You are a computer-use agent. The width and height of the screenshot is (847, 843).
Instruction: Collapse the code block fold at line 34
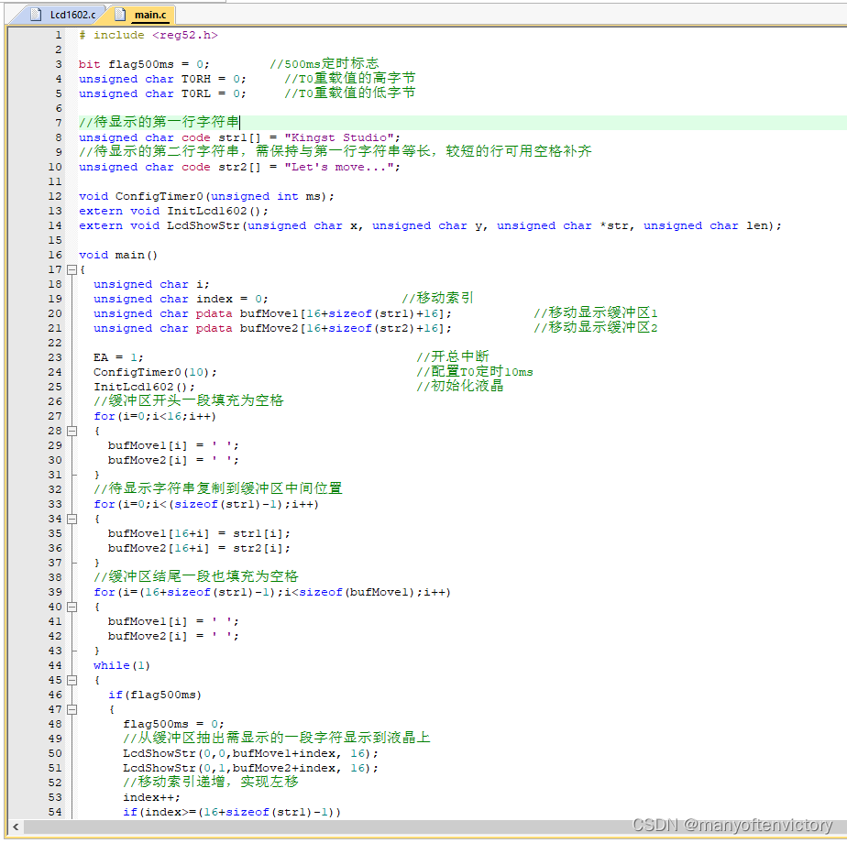point(71,519)
